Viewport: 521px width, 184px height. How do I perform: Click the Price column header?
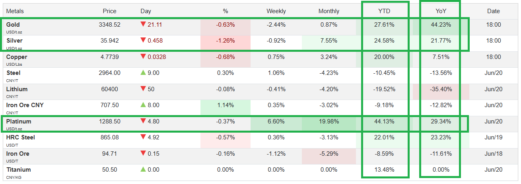pos(109,11)
